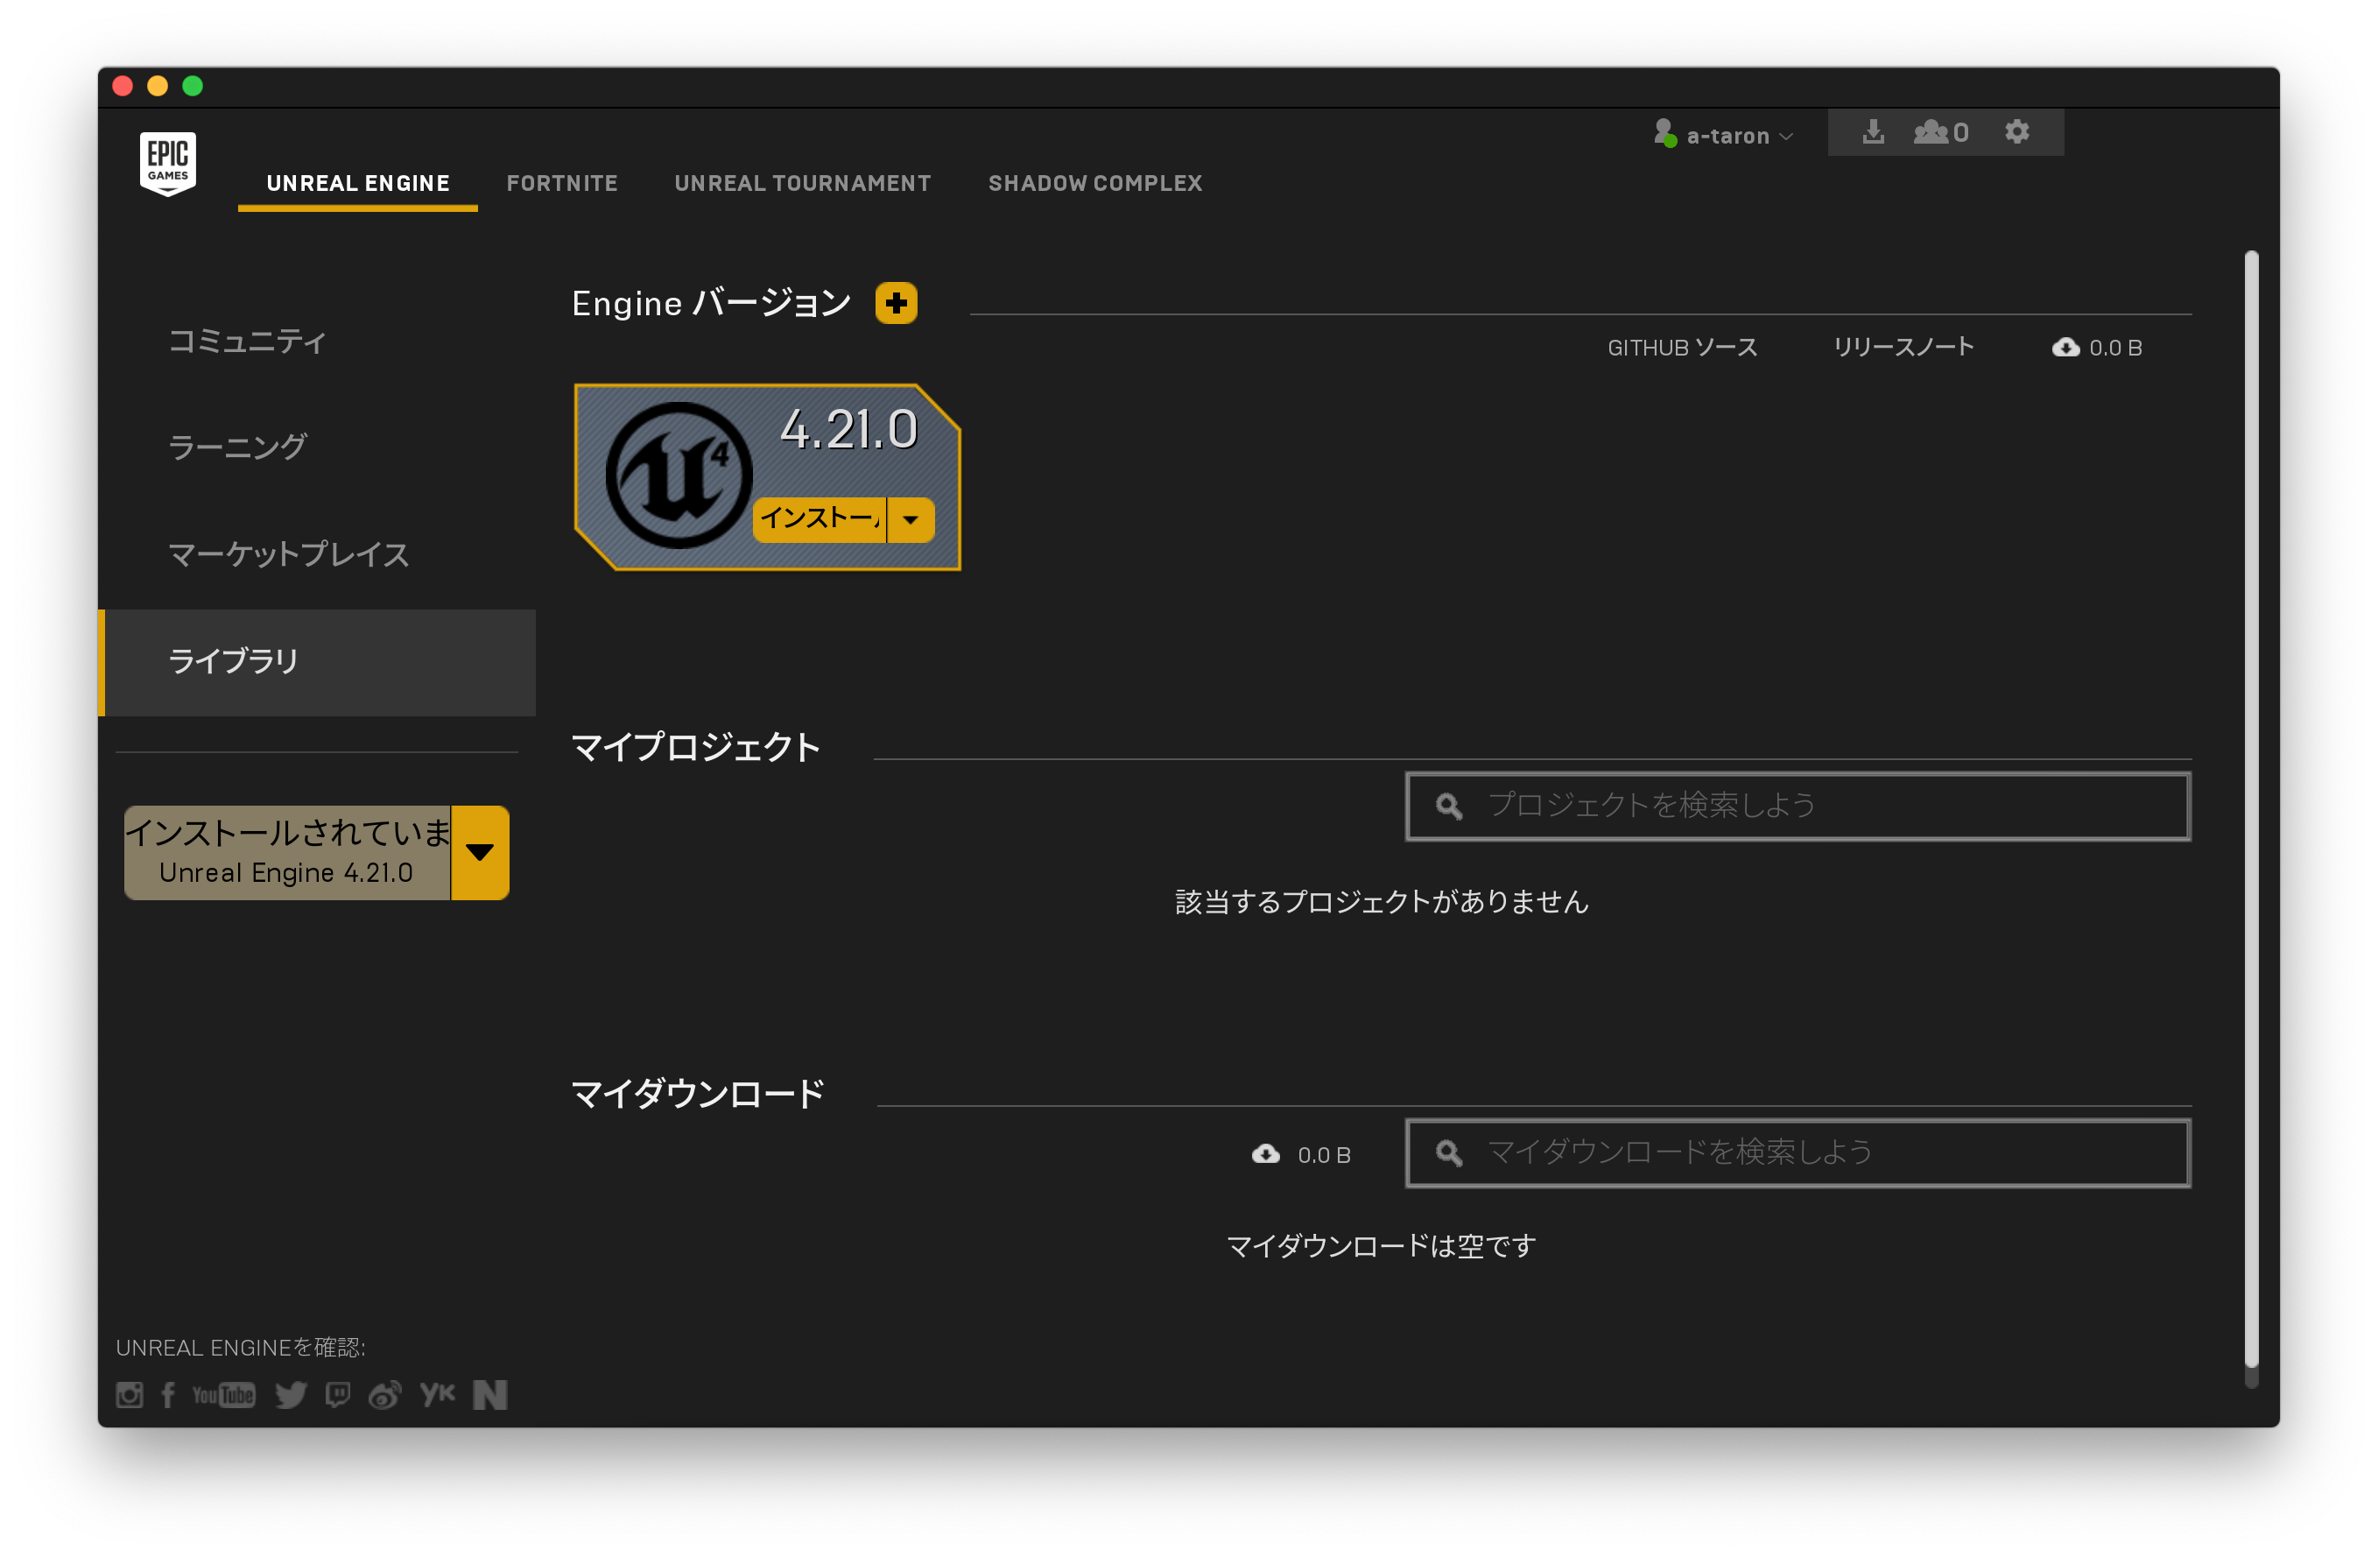The height and width of the screenshot is (1557, 2378).
Task: Close the launcher window with red button
Action: pos(123,86)
